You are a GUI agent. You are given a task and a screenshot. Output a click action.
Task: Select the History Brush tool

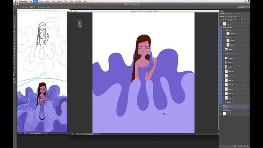[14, 40]
